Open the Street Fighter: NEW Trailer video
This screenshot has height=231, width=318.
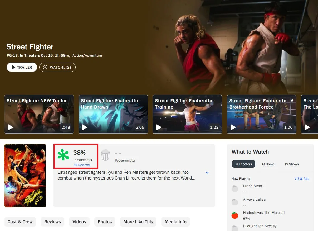[x=39, y=114]
